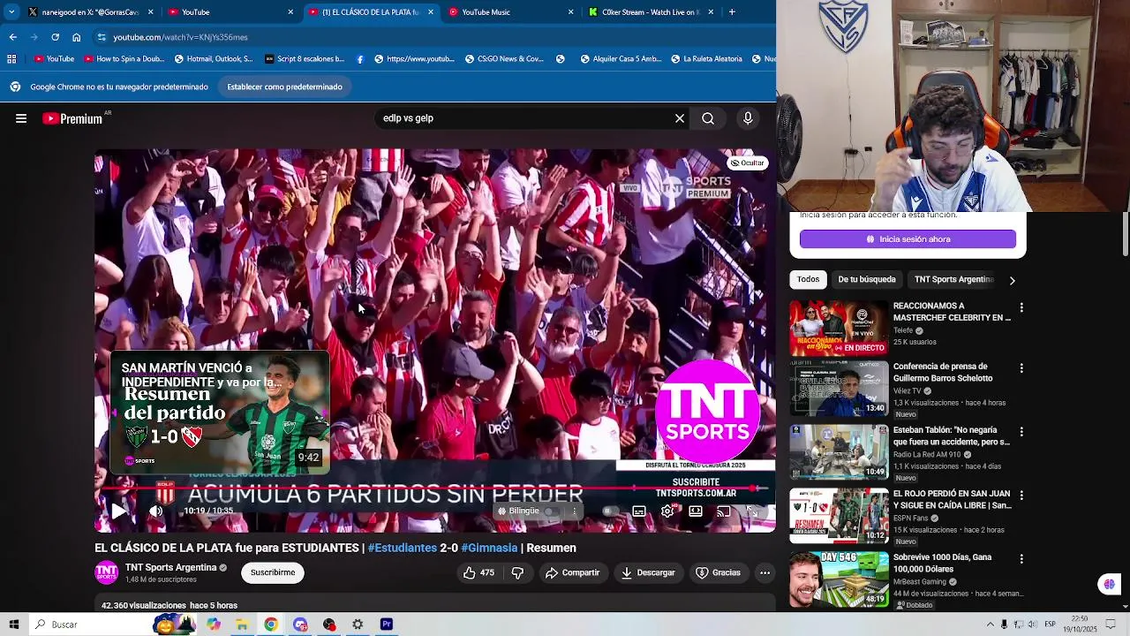
Task: Dislike the video
Action: coord(517,572)
